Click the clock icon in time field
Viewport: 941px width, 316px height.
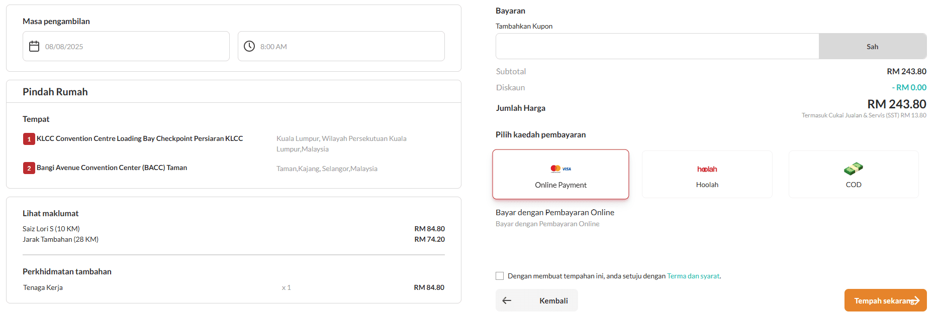click(249, 46)
